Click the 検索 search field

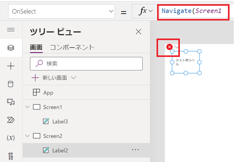click(86, 64)
